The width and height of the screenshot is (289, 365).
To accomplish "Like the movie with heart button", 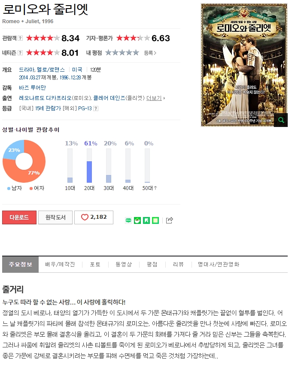I will coord(94,217).
